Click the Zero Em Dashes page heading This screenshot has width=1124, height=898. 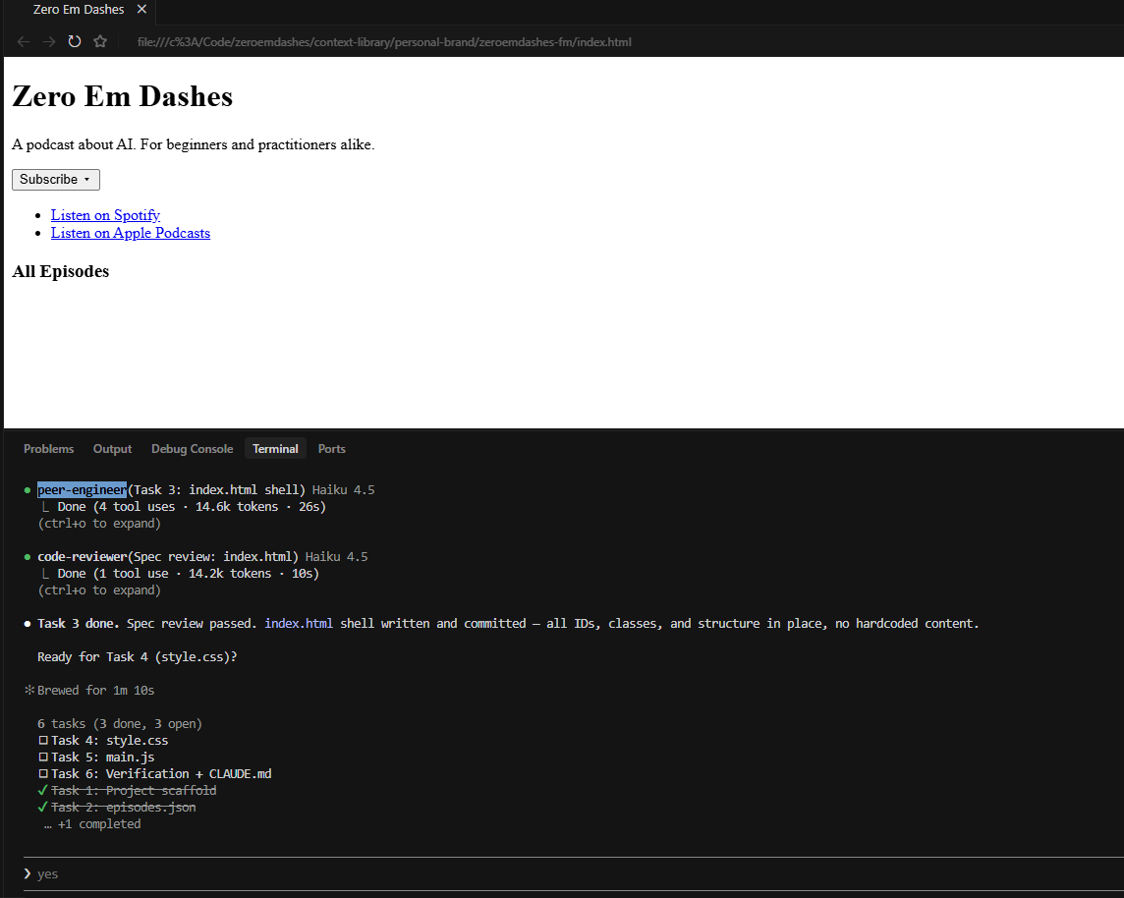pyautogui.click(x=123, y=96)
